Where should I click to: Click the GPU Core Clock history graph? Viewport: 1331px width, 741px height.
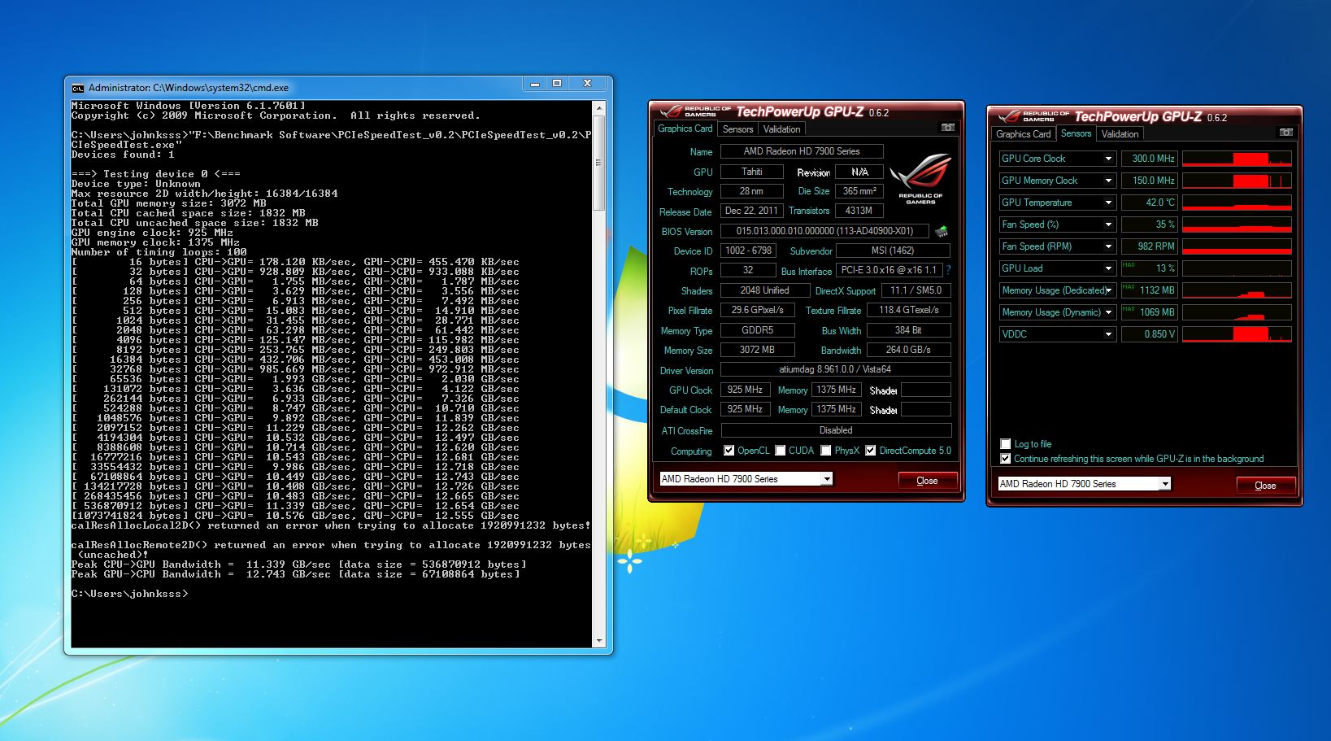pyautogui.click(x=1237, y=159)
